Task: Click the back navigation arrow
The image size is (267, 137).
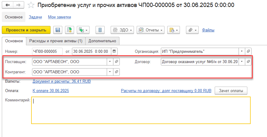Action: 8,5
